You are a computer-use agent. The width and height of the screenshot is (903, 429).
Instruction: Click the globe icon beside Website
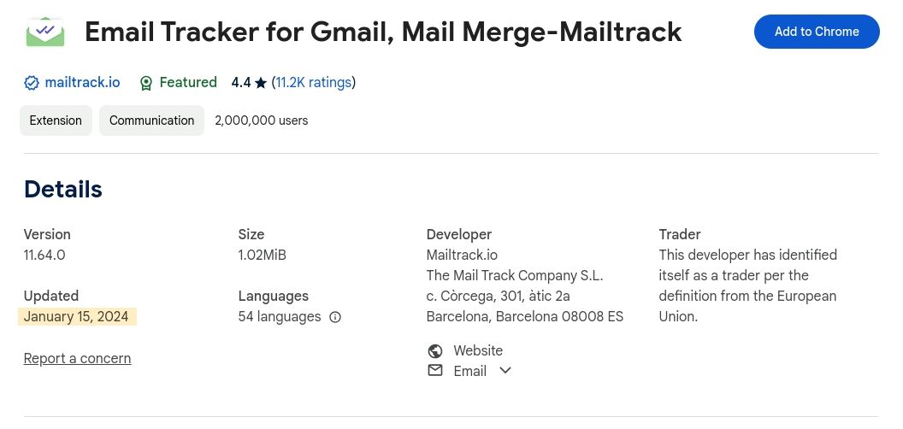[x=435, y=351]
